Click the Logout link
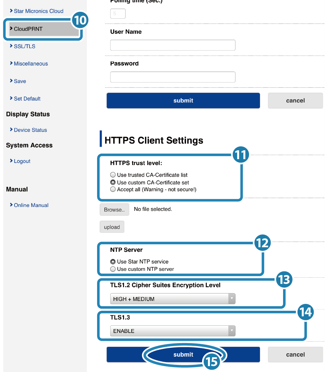Image resolution: width=328 pixels, height=372 pixels. click(x=22, y=161)
